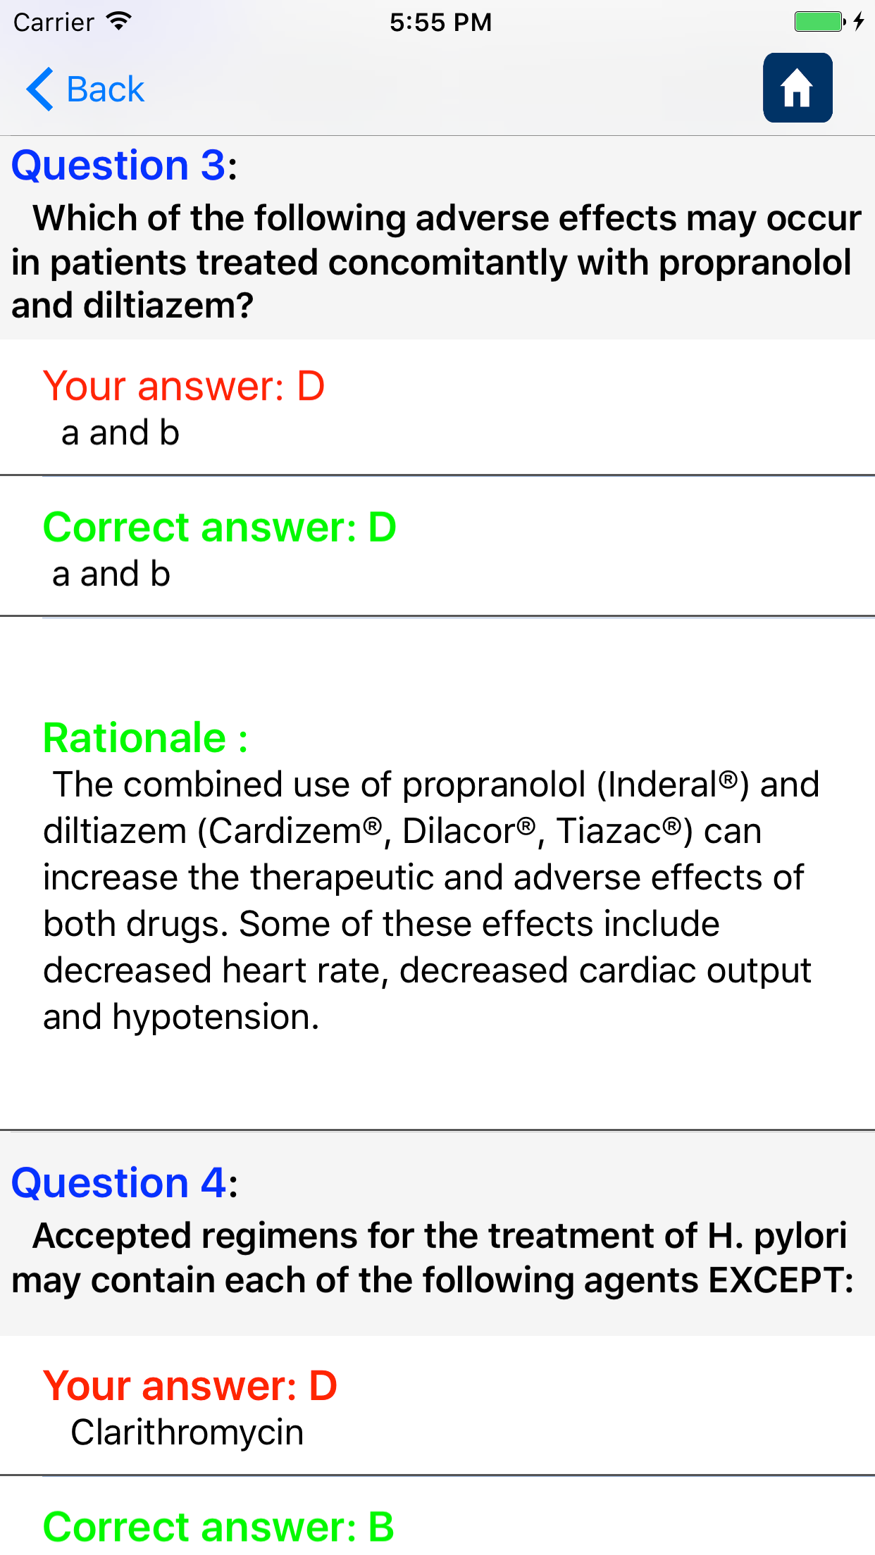Tap the rationale paragraph about Inderal
The width and height of the screenshot is (875, 1555).
[430, 900]
